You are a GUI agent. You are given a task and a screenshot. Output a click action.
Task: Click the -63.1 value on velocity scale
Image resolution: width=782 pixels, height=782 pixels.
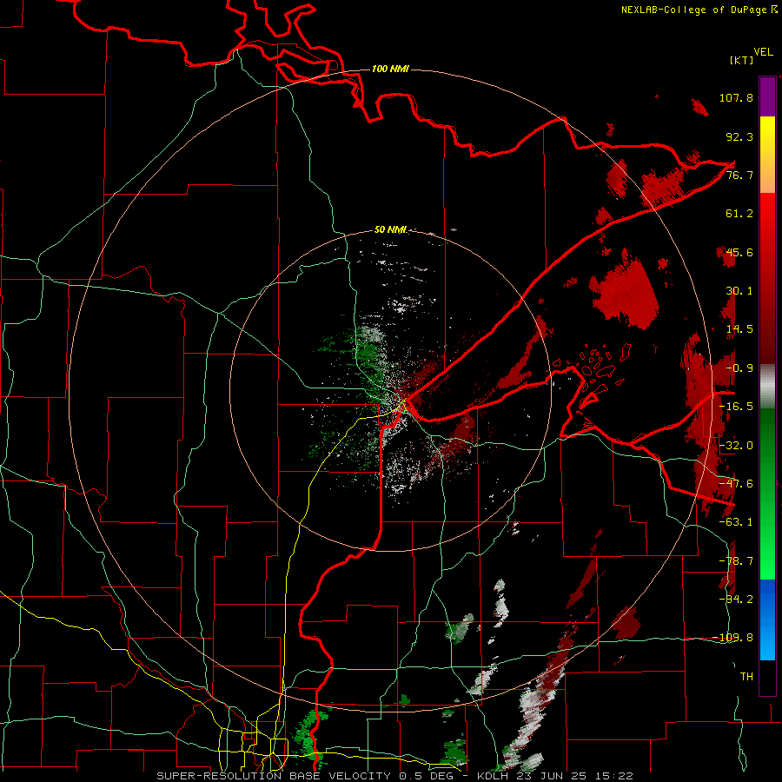(x=736, y=522)
